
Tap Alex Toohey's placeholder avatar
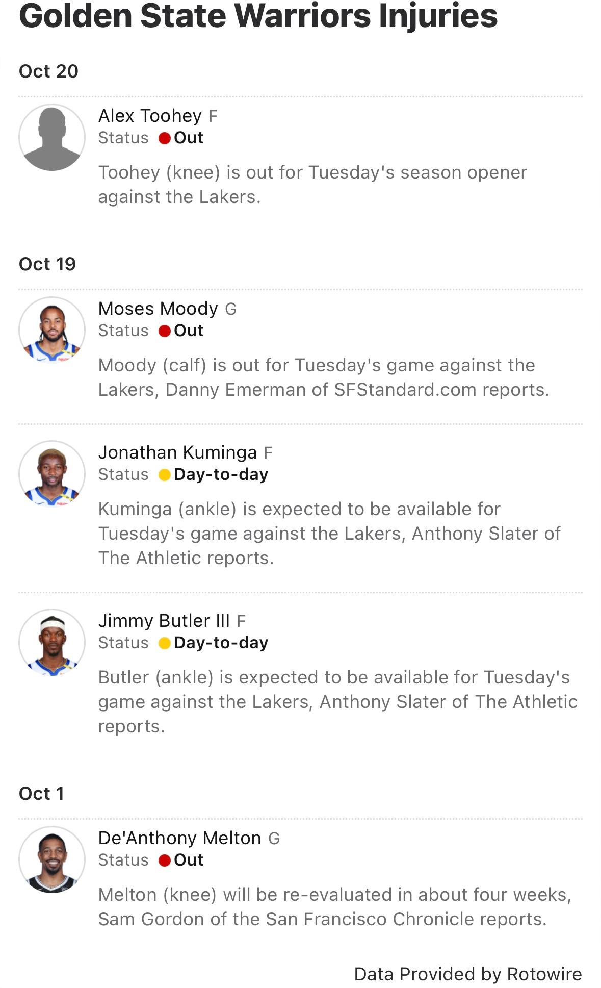(52, 137)
